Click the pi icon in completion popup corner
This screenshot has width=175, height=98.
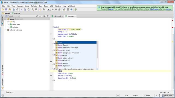[97, 69]
